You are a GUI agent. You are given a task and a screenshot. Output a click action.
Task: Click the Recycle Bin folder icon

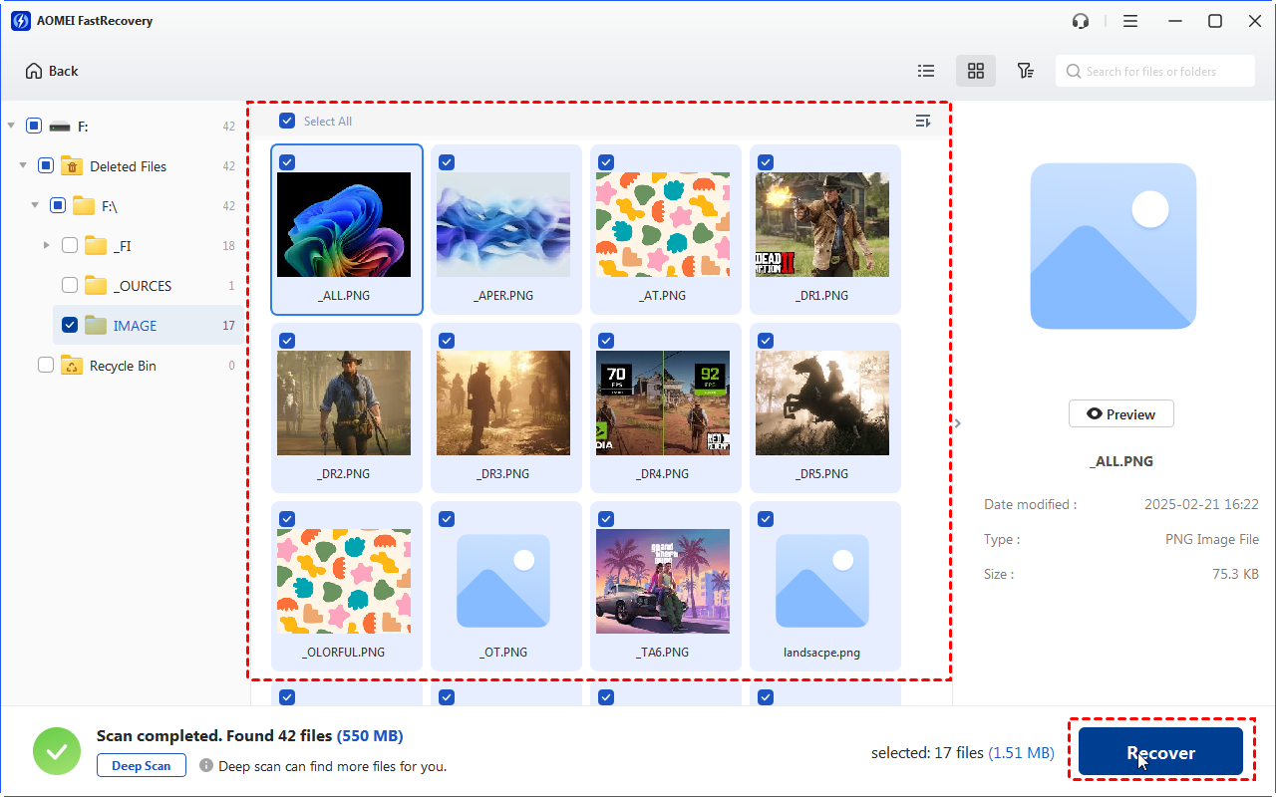coord(71,366)
